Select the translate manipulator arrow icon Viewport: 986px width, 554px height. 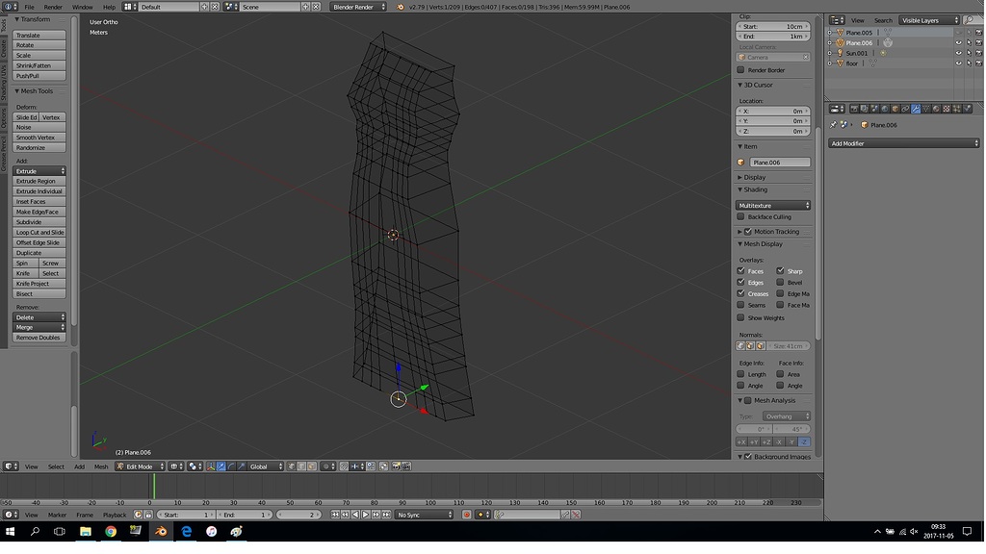pos(221,466)
